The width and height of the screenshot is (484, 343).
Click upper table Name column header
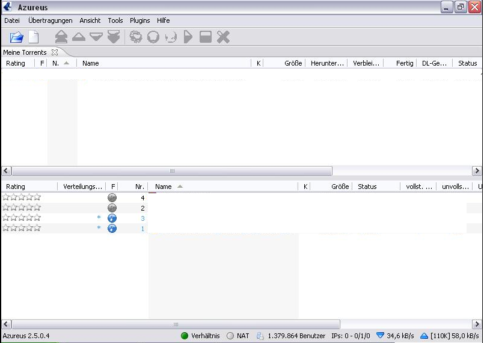pos(164,63)
